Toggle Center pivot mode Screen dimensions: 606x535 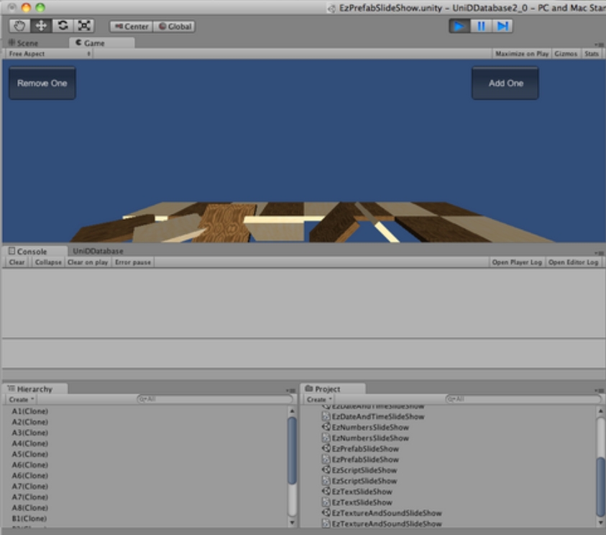click(x=130, y=27)
